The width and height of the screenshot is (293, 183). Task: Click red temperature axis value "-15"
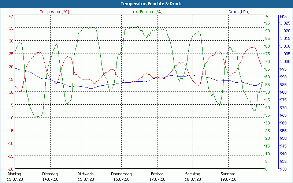[10, 156]
